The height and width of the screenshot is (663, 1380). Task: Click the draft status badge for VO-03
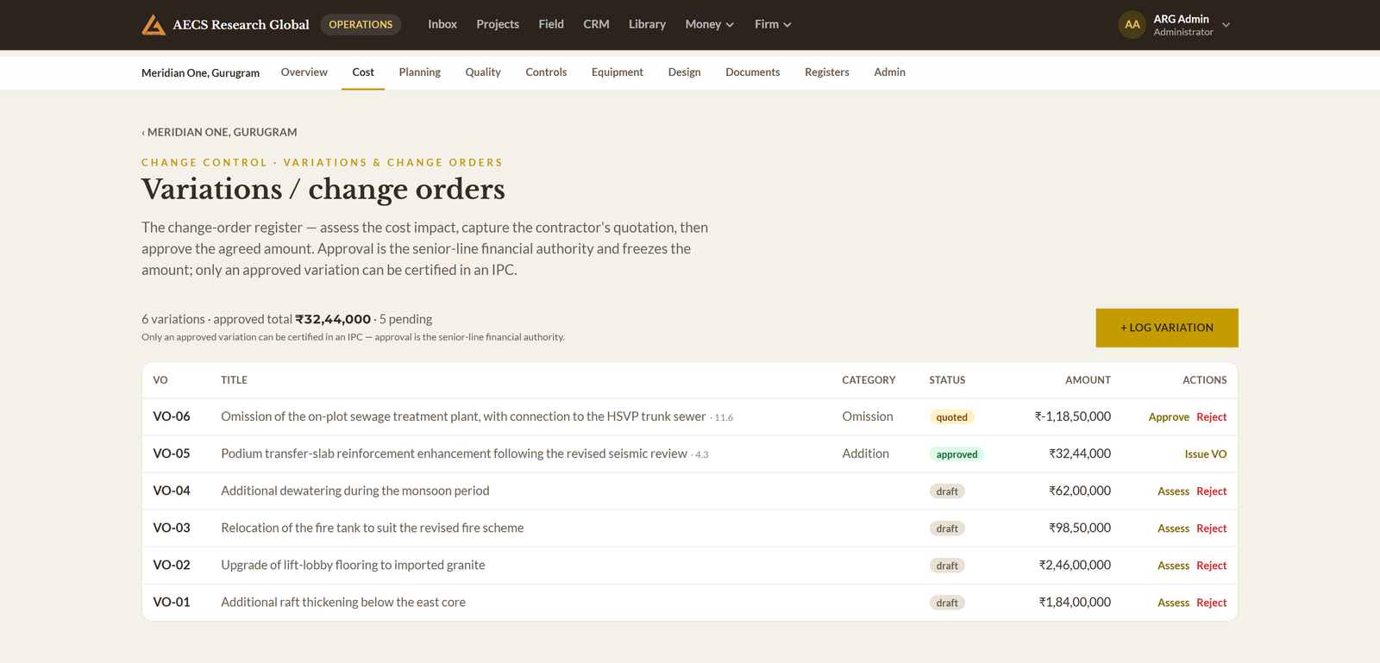pyautogui.click(x=947, y=529)
